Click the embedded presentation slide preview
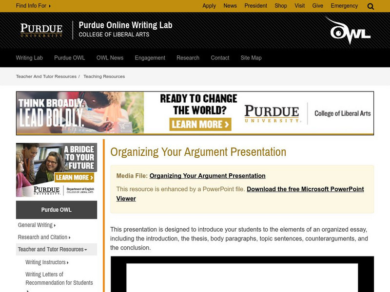The width and height of the screenshot is (390, 292). (242, 274)
